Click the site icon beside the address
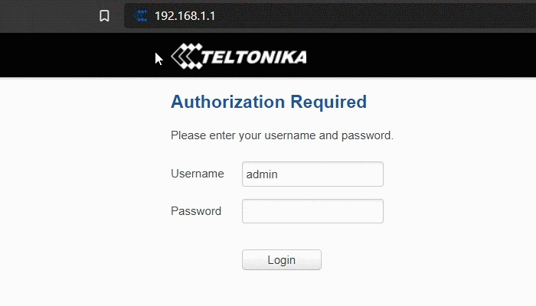Viewport: 536px width, 306px height. [140, 16]
